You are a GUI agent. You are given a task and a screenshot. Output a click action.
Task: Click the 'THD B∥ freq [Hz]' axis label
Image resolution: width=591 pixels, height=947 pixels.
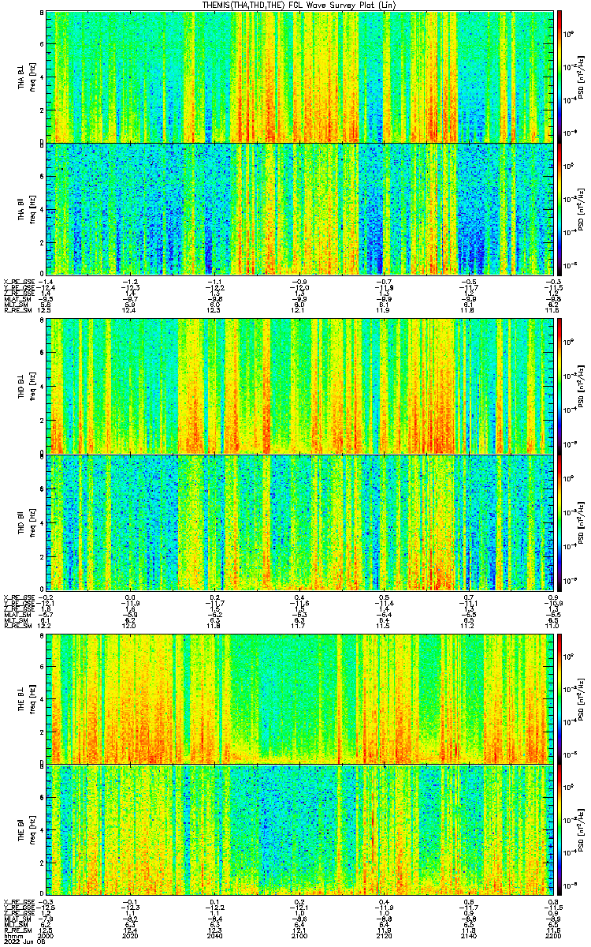tap(27, 522)
